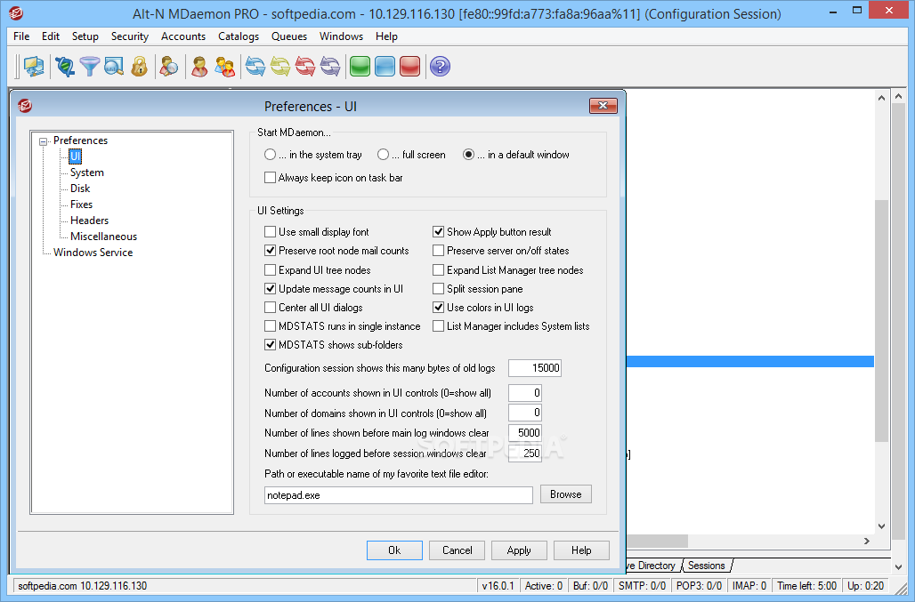The image size is (915, 602).
Task: Click the old logs bytes field
Action: (x=535, y=368)
